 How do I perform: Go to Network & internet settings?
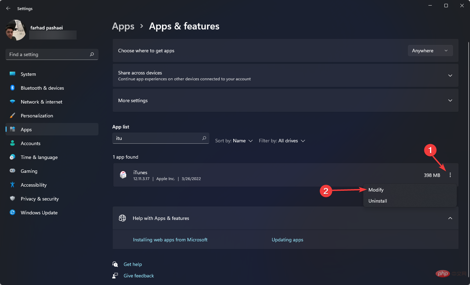click(41, 102)
